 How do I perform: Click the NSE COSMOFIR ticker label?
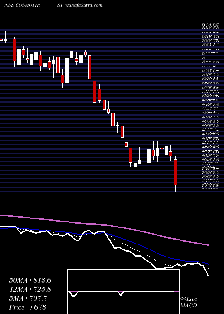coord(22,5)
